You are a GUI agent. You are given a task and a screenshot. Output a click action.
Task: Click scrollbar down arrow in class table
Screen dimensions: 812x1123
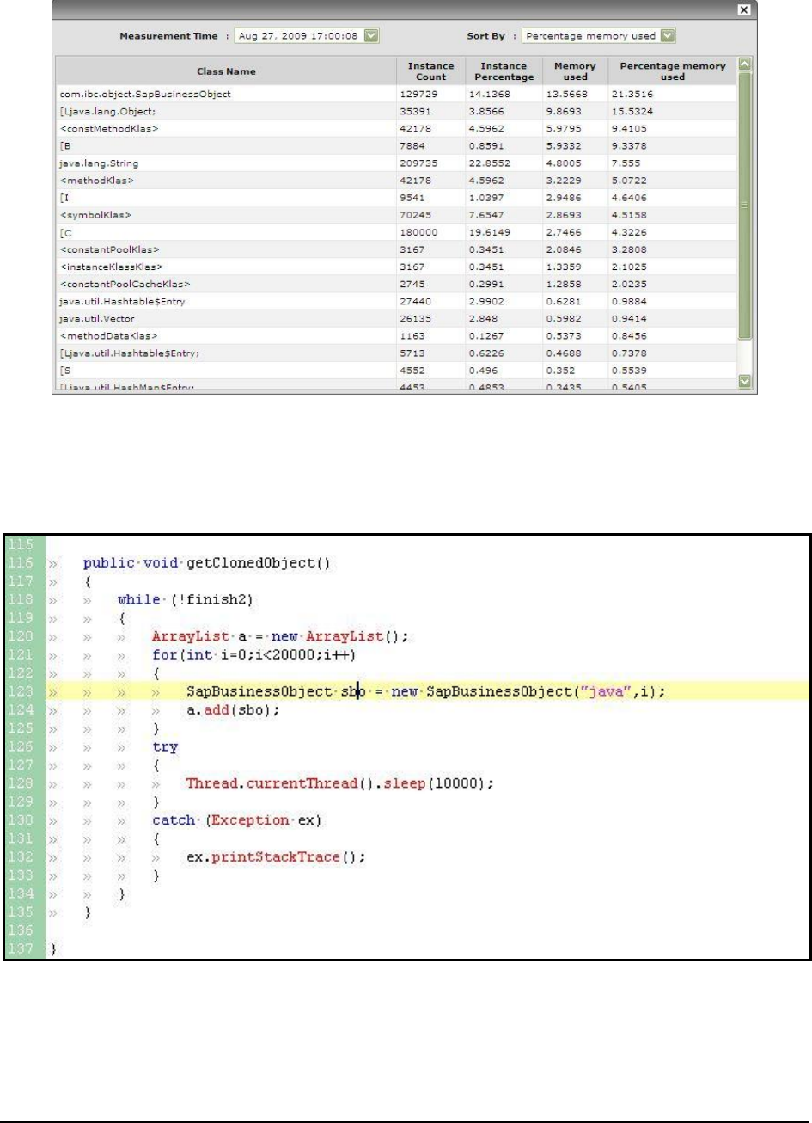point(744,380)
